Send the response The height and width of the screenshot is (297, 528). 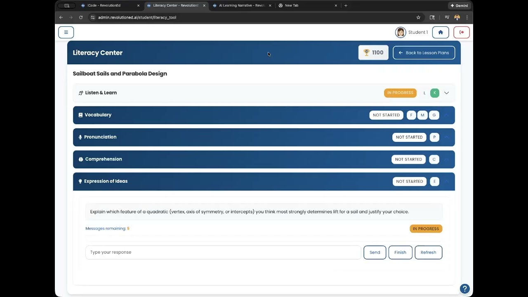375,252
